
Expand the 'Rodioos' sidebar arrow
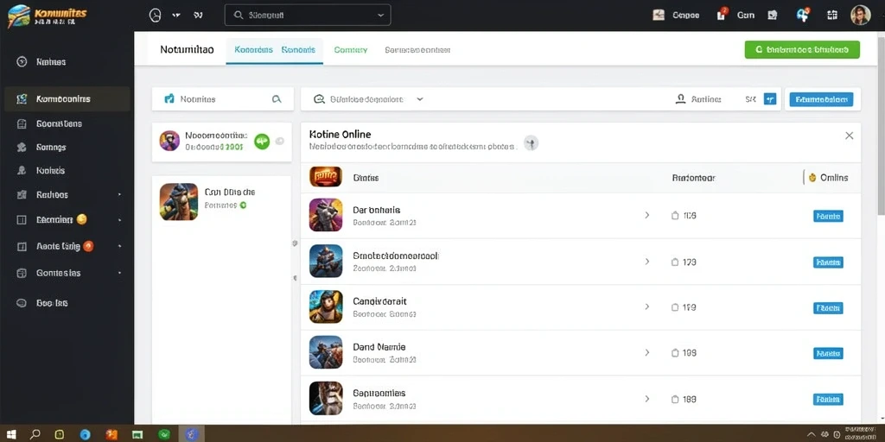pos(119,194)
